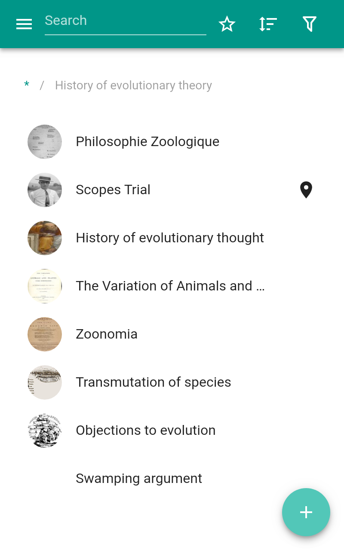Click the Philosophie Zoologique thumbnail
344x550 pixels.
pyautogui.click(x=45, y=142)
